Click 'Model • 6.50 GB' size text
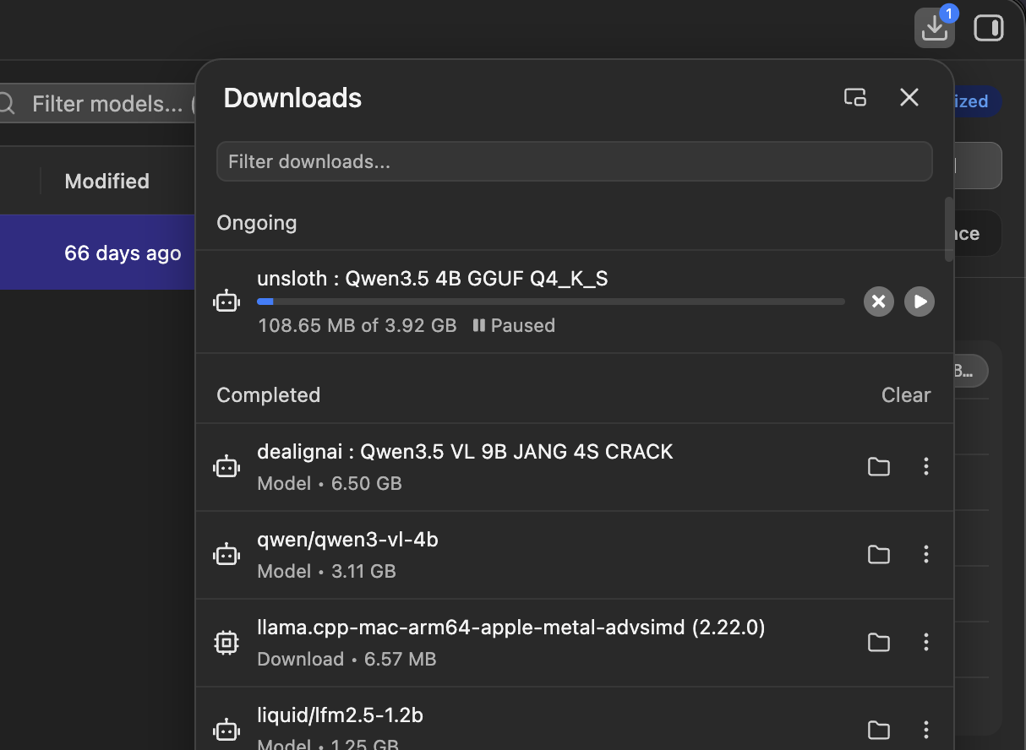This screenshot has width=1026, height=750. pos(330,484)
